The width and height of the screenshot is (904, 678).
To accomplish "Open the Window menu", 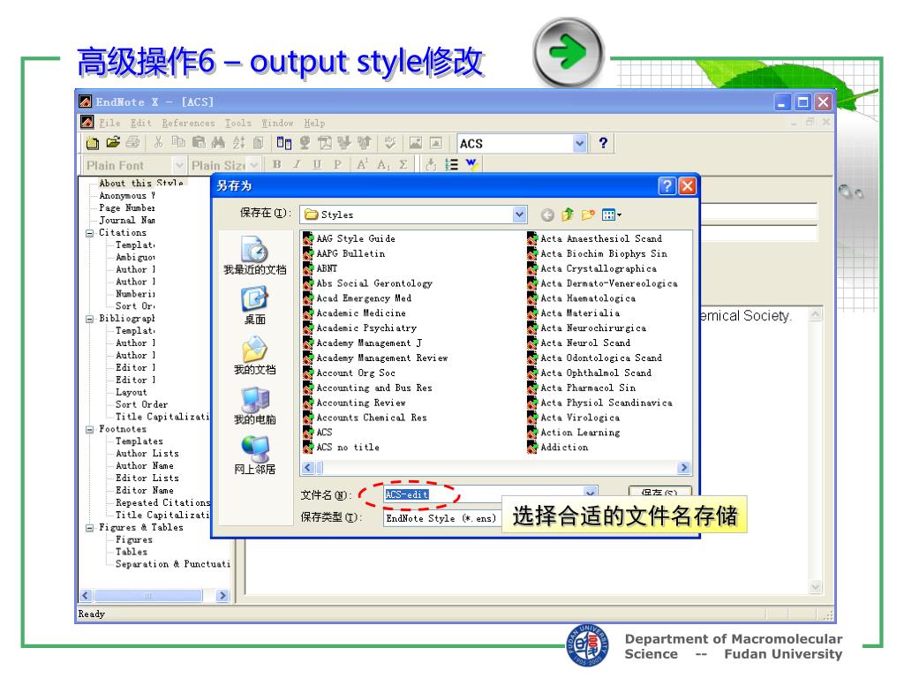I will [x=277, y=123].
